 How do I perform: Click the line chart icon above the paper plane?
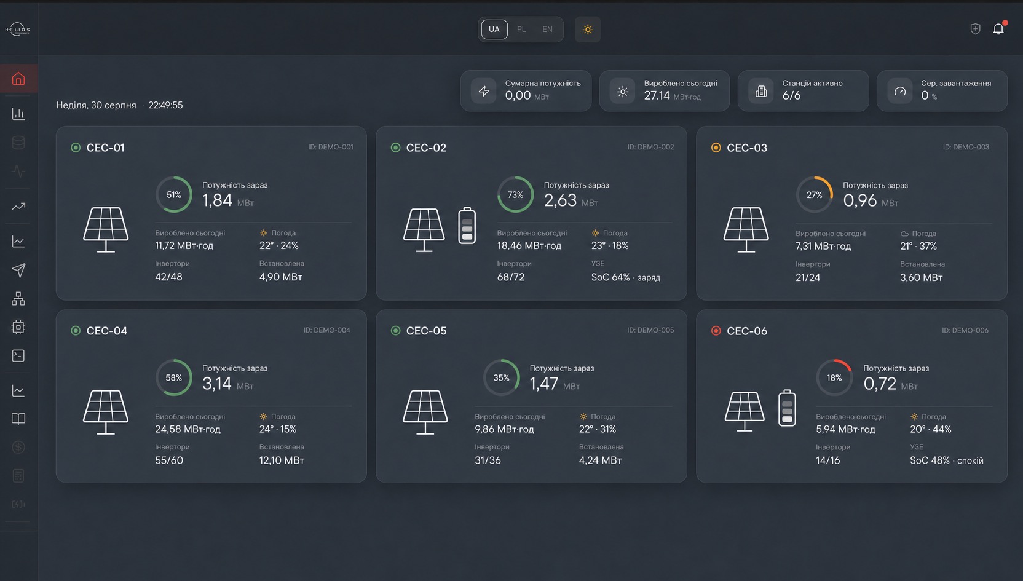coord(18,242)
